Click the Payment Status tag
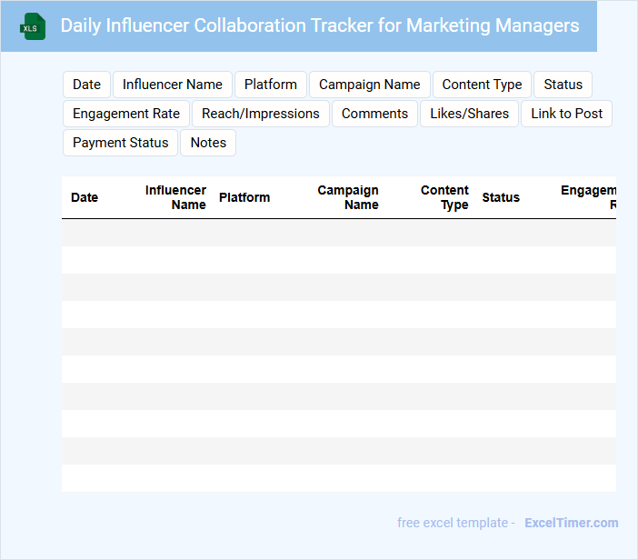This screenshot has height=560, width=638. pyautogui.click(x=120, y=143)
